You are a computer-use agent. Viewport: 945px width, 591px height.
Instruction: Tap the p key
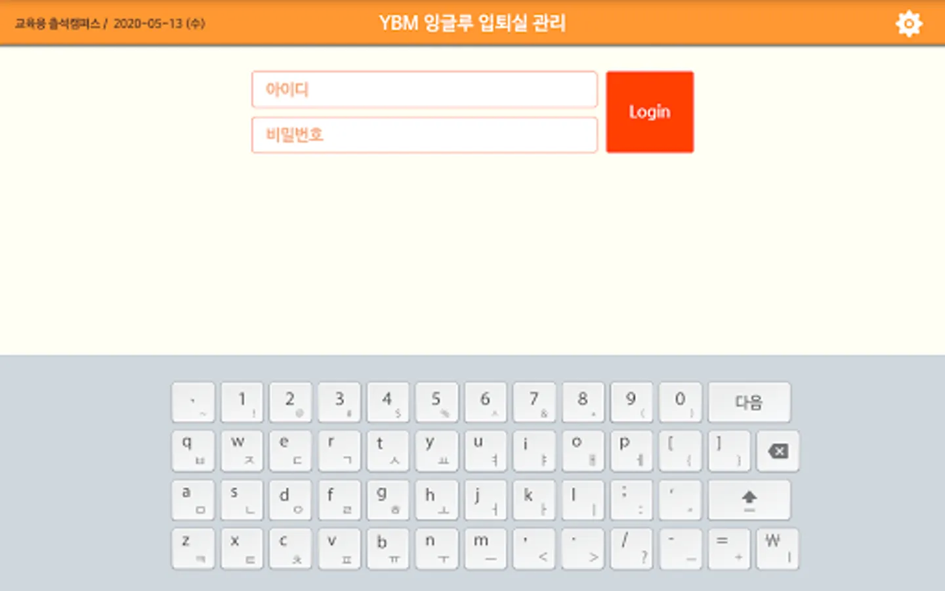(631, 451)
